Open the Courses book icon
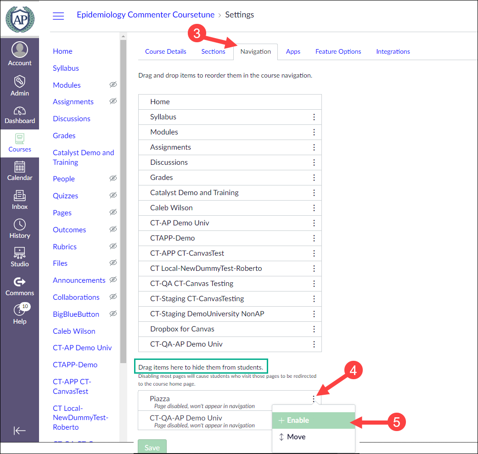Image resolution: width=478 pixels, height=454 pixels. 19,139
